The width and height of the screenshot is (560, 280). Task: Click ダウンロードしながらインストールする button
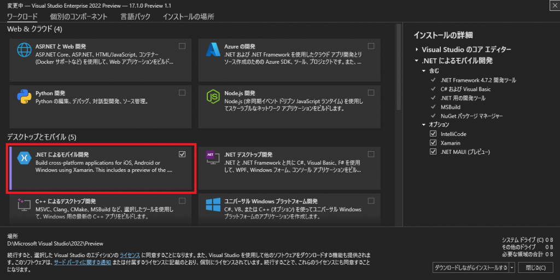[x=471, y=267]
